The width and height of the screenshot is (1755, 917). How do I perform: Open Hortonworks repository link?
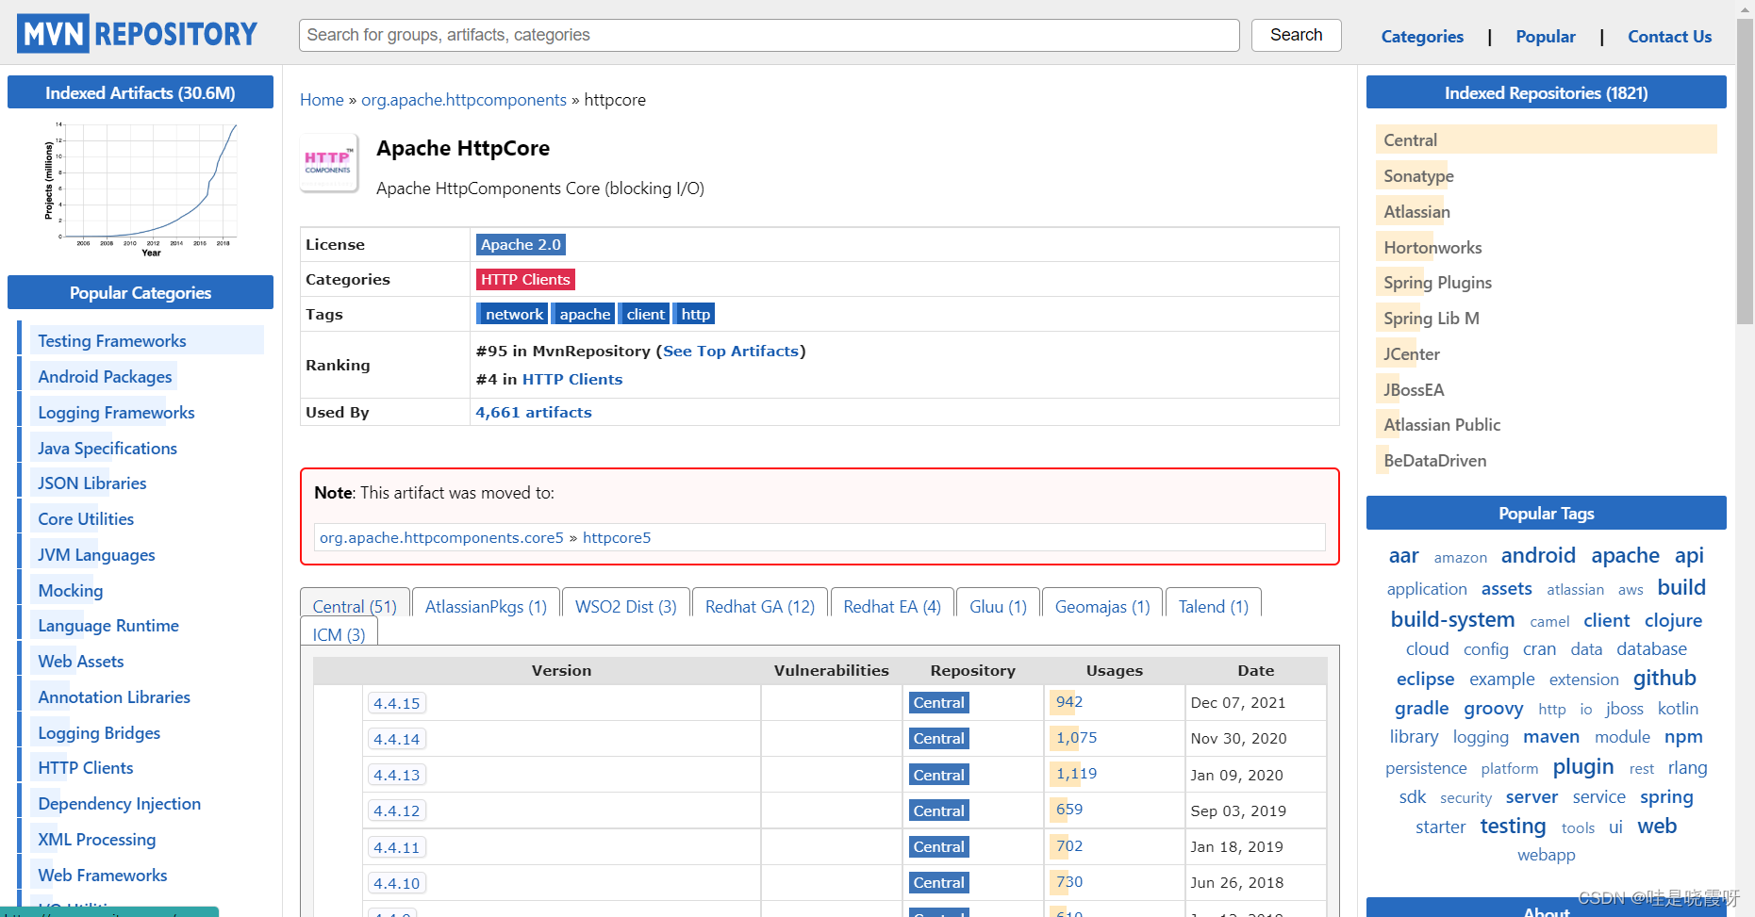[1432, 248]
